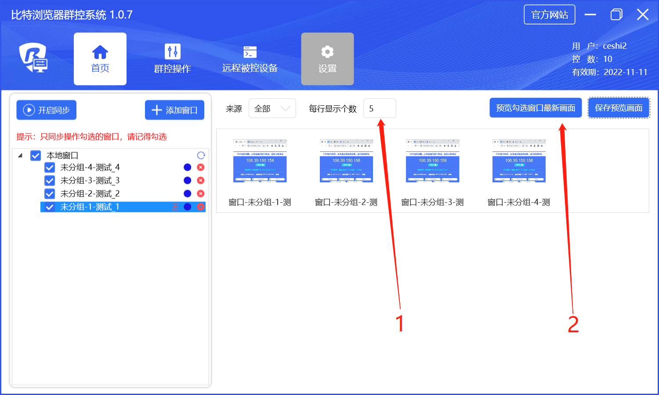Click red remove icon for 未分组-2-测试_2
659x395 pixels.
point(201,194)
